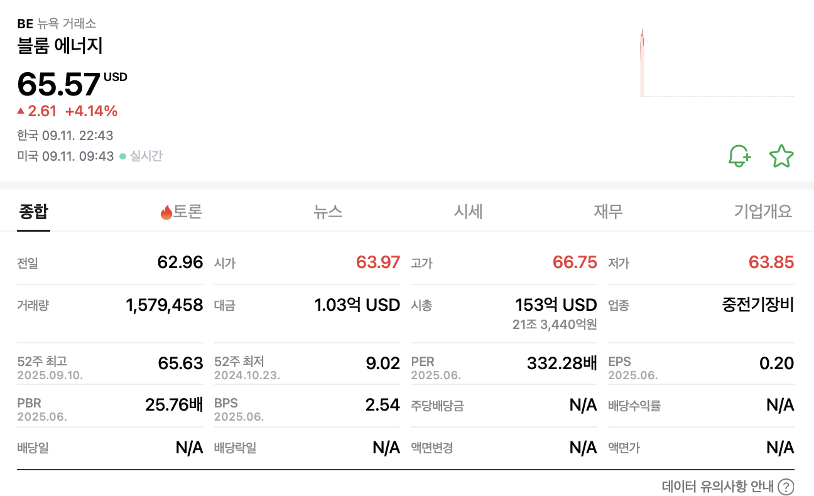The height and width of the screenshot is (496, 814).
Task: Click the 전일 value 62.96
Action: (180, 262)
